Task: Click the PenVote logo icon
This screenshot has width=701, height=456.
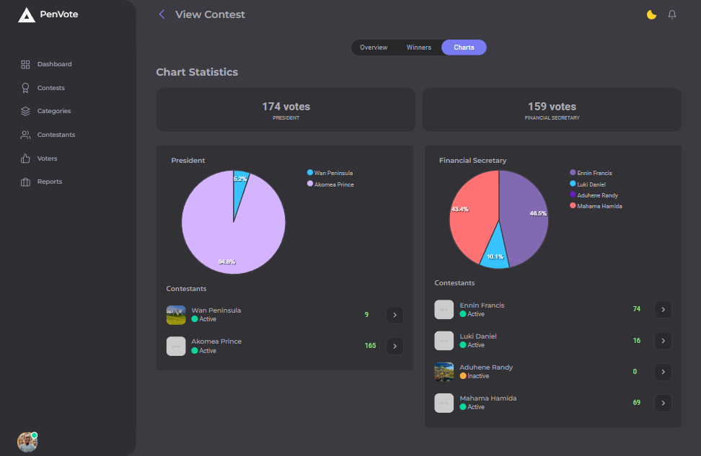Action: tap(27, 14)
